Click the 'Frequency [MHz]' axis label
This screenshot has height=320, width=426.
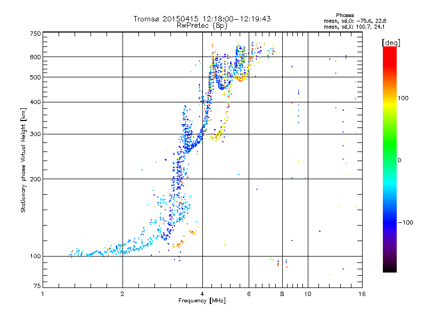202,301
